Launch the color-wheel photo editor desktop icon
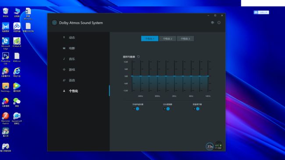This screenshot has height=160, width=285. (x=6, y=72)
